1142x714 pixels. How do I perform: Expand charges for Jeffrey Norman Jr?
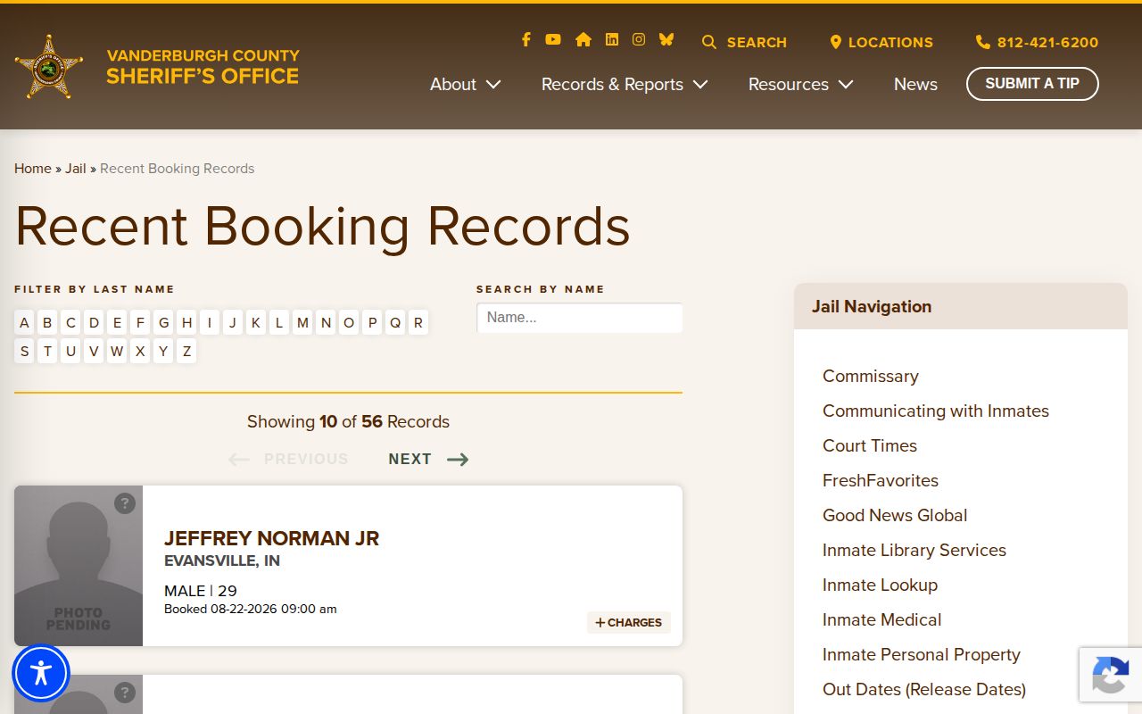(x=629, y=623)
